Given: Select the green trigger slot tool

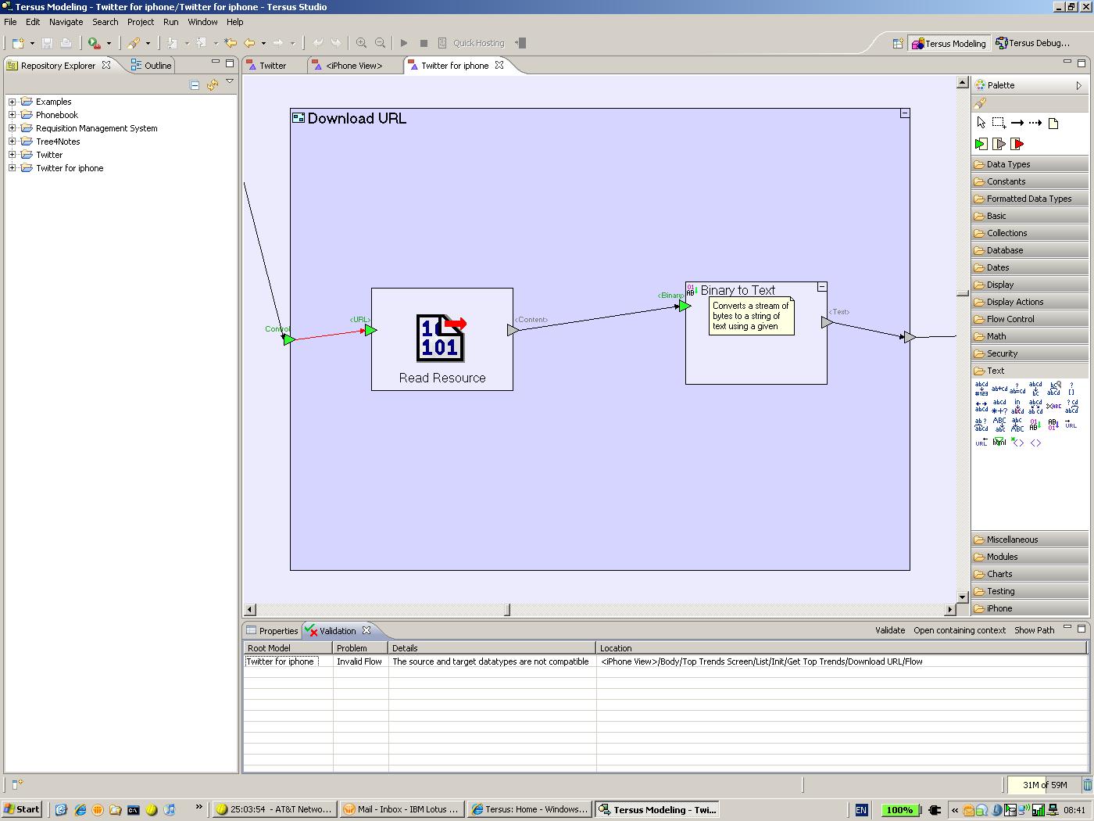Looking at the screenshot, I should click(x=981, y=144).
